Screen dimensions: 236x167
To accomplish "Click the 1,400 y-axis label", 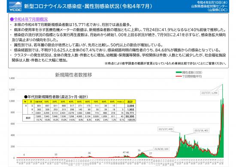I will pyautogui.click(x=12, y=78).
